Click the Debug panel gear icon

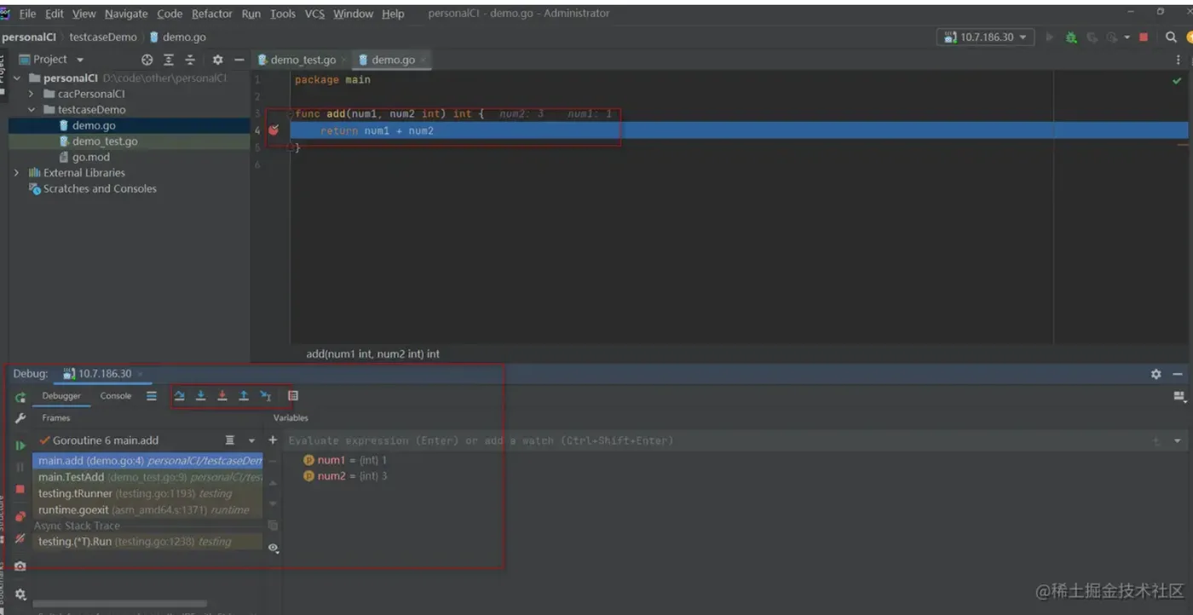click(1156, 374)
